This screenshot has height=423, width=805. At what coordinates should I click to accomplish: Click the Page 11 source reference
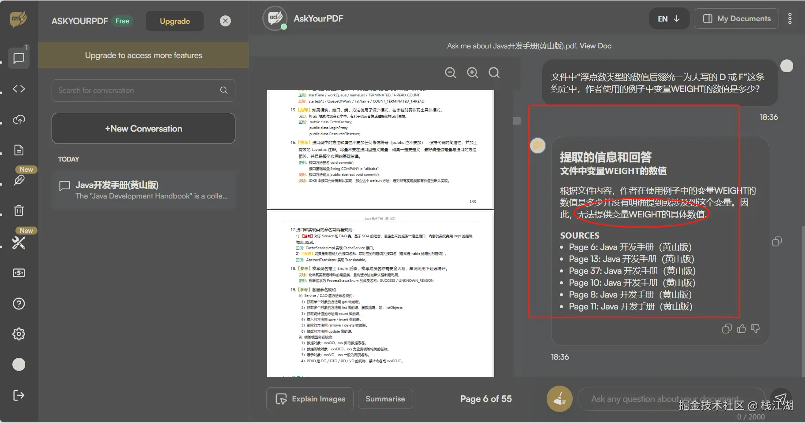pos(630,306)
